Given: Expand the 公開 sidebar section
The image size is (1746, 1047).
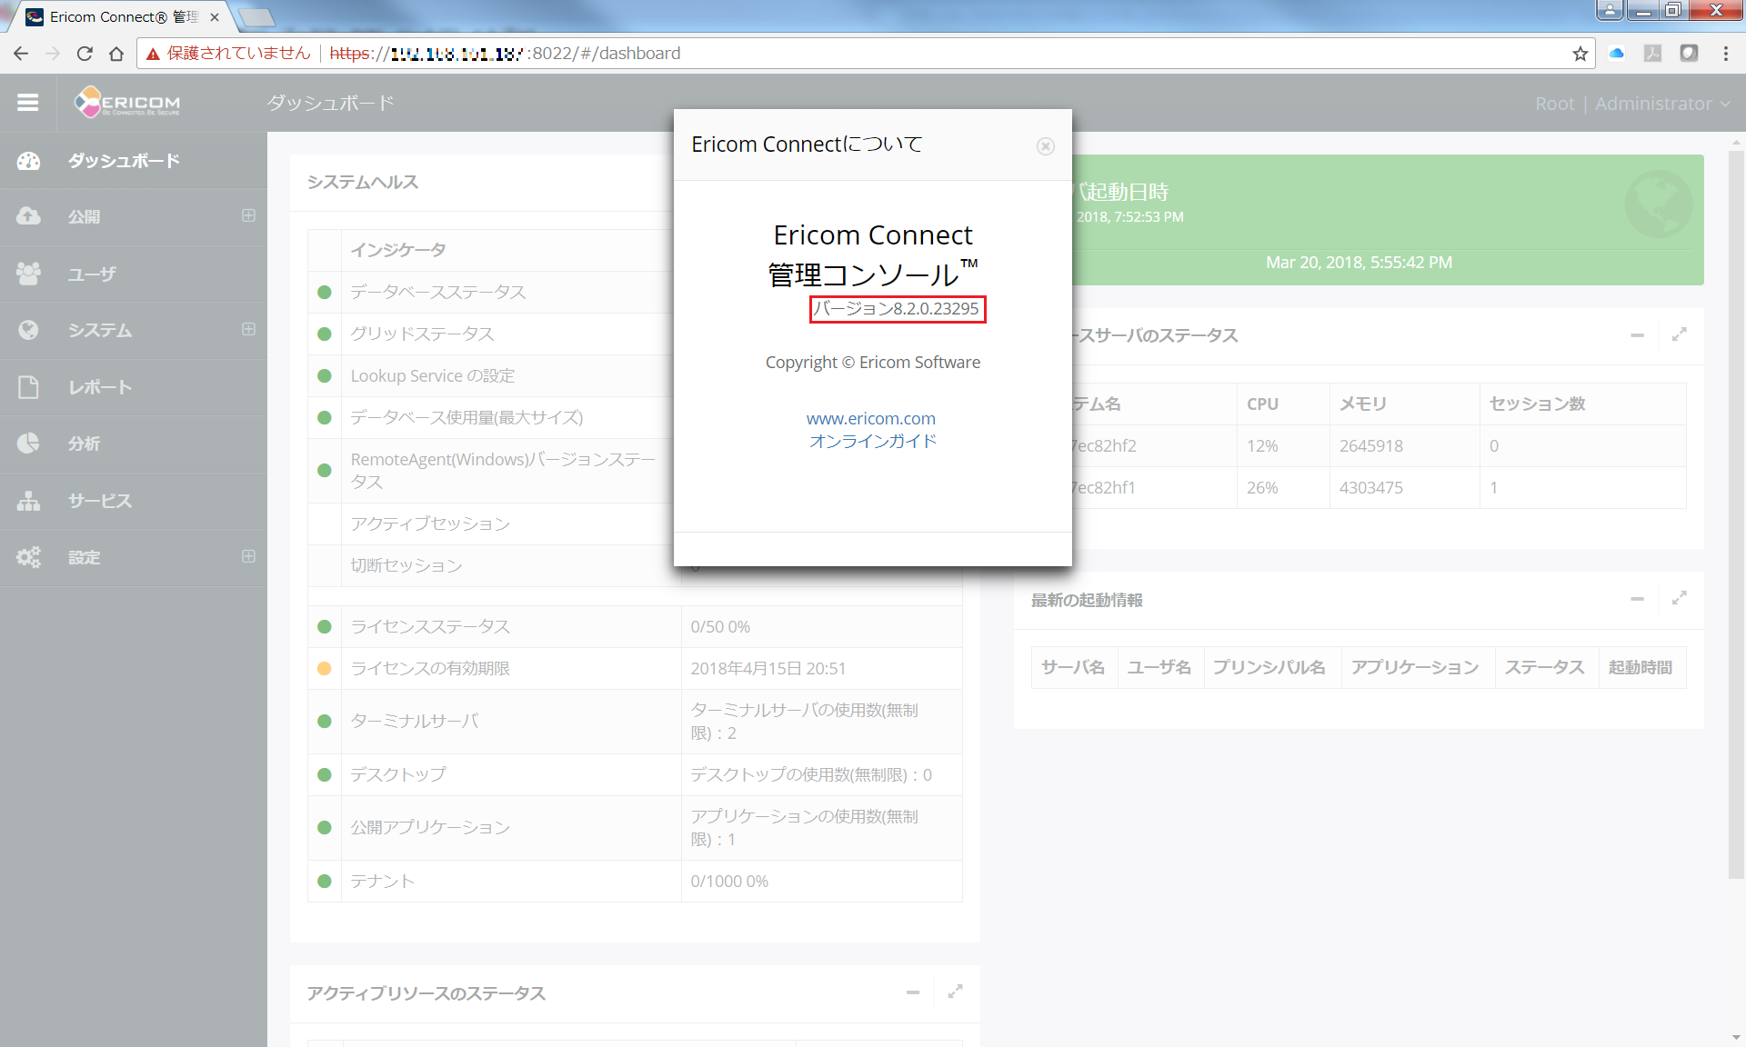Looking at the screenshot, I should point(247,216).
